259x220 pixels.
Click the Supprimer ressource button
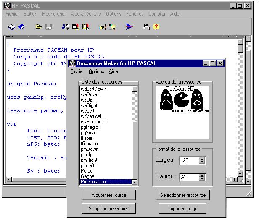point(108,209)
